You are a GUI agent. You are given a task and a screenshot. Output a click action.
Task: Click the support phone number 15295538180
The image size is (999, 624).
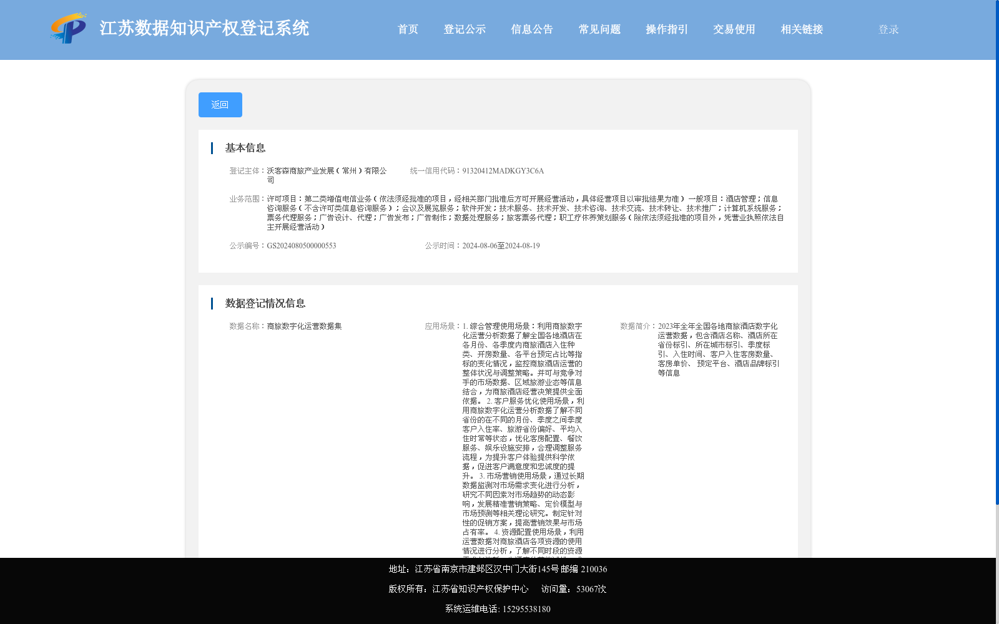[526, 609]
